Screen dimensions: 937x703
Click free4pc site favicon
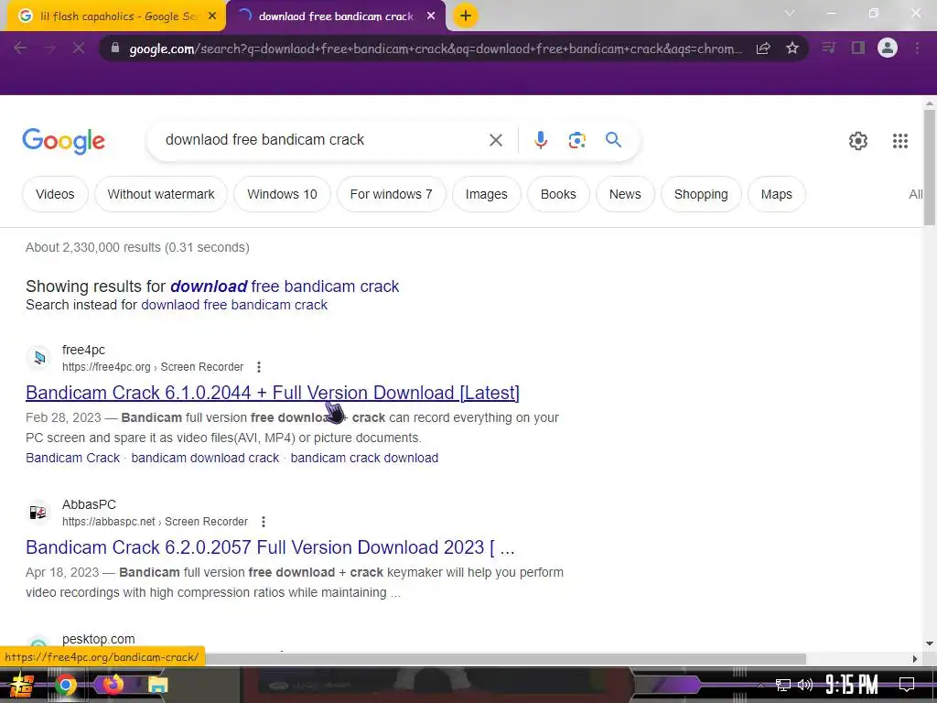pyautogui.click(x=38, y=358)
